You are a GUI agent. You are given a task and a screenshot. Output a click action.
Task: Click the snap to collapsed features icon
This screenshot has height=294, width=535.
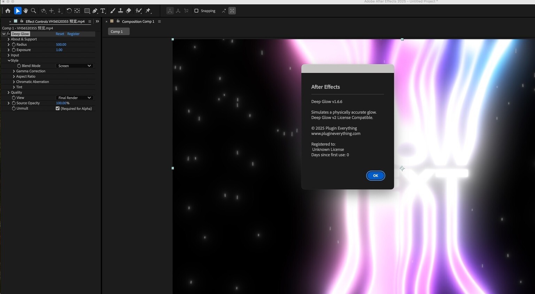[x=232, y=11]
